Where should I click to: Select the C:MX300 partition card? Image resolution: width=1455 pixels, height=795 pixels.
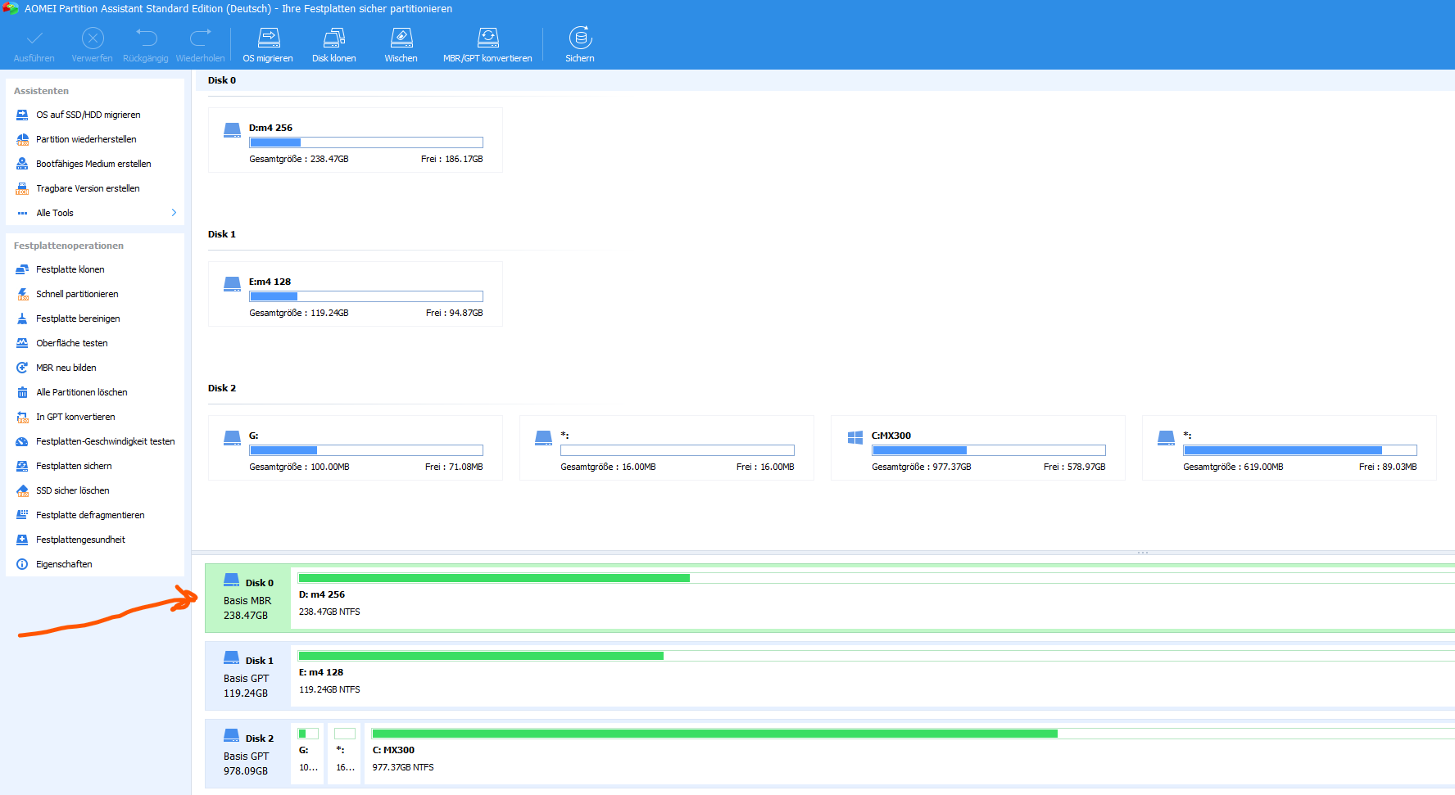[978, 448]
